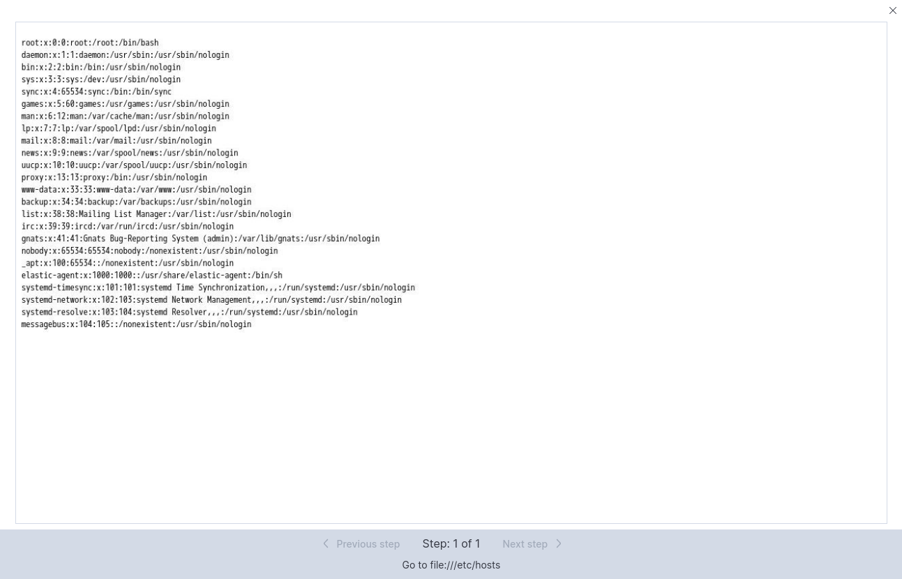Screen dimensions: 902x579
Task: Click the systemd-timesync entry line
Action: pos(218,287)
